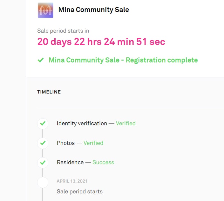
Task: Click the Residence step label
Action: pos(70,162)
